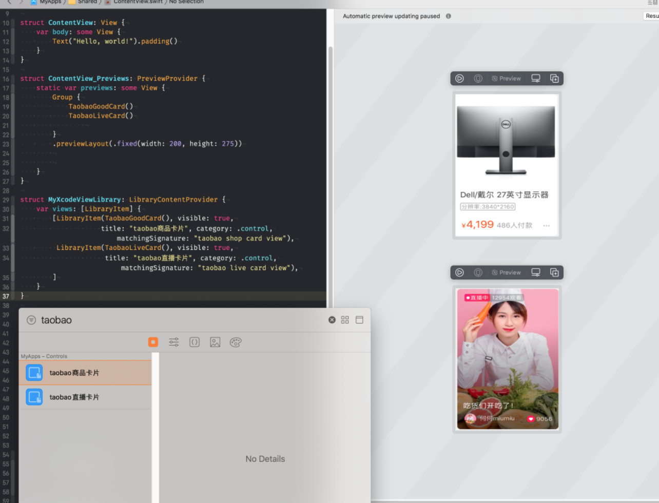Click the "Automatic preview updating paused" message
659x503 pixels.
[392, 16]
